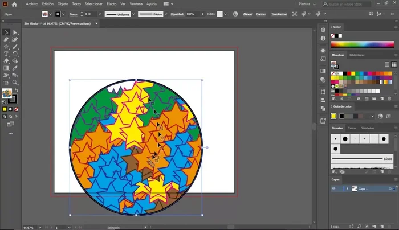Switch to the Símbolos tab
This screenshot has width=399, height=230.
[x=368, y=128]
